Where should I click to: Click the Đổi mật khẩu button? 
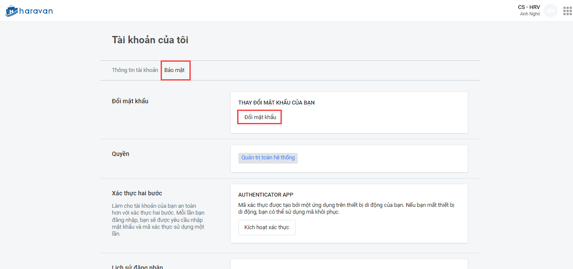(x=260, y=117)
